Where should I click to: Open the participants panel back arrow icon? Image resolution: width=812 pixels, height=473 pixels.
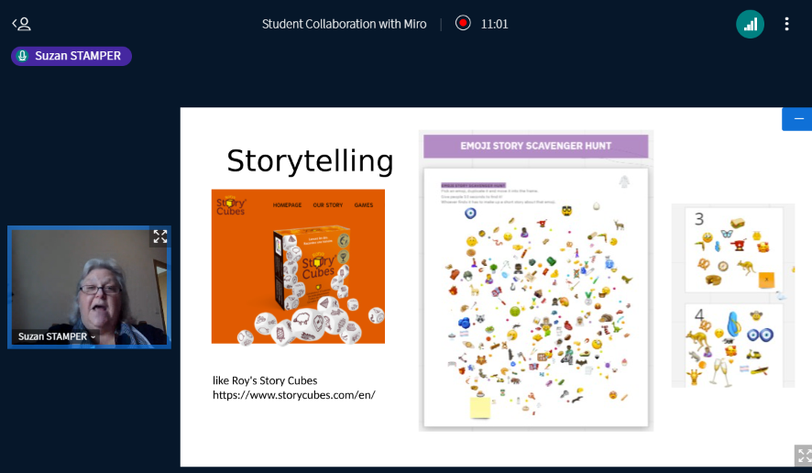[21, 24]
